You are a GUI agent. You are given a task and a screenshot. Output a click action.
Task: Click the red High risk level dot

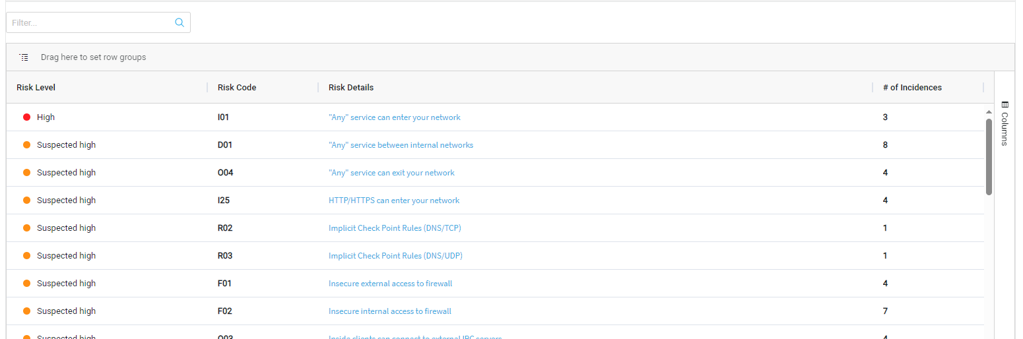tap(27, 117)
